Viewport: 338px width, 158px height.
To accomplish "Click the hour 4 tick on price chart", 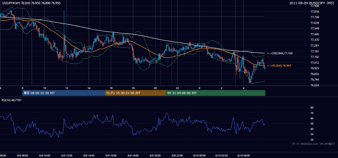I will [244, 88].
